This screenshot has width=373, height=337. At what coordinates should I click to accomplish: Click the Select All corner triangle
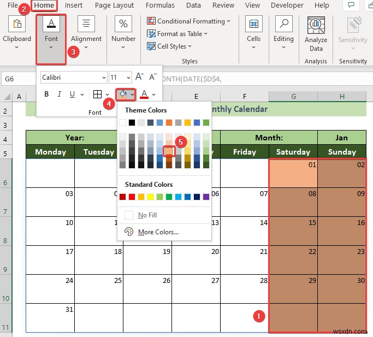click(7, 97)
